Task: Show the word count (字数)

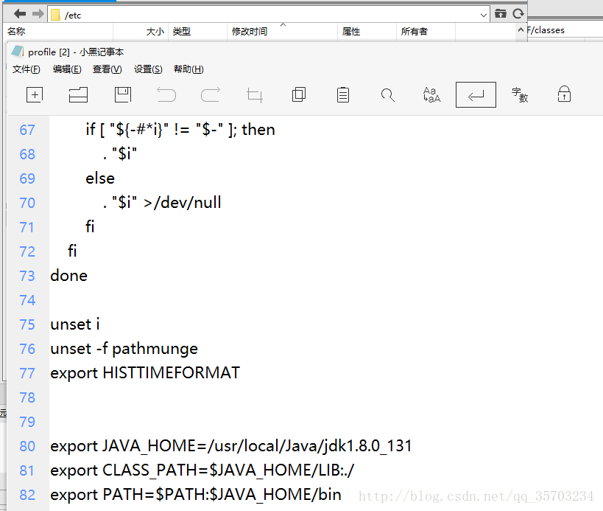Action: coord(520,94)
